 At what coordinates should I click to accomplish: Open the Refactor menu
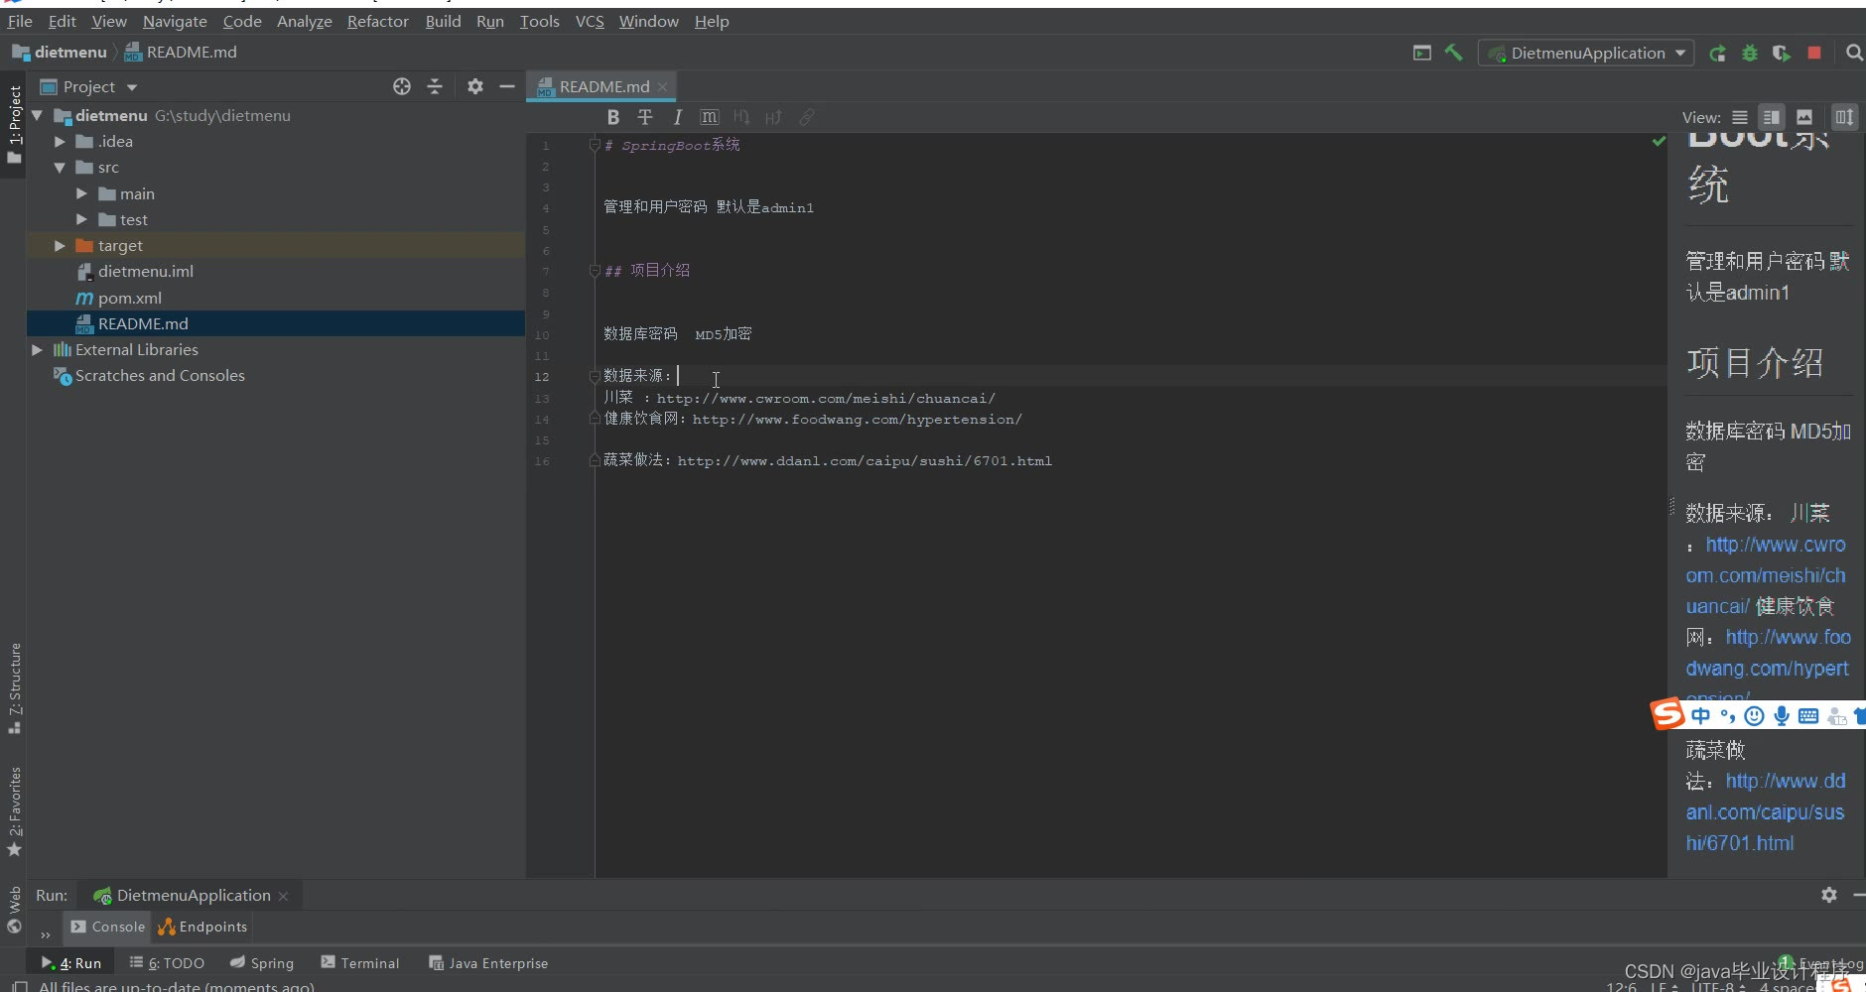pos(377,21)
